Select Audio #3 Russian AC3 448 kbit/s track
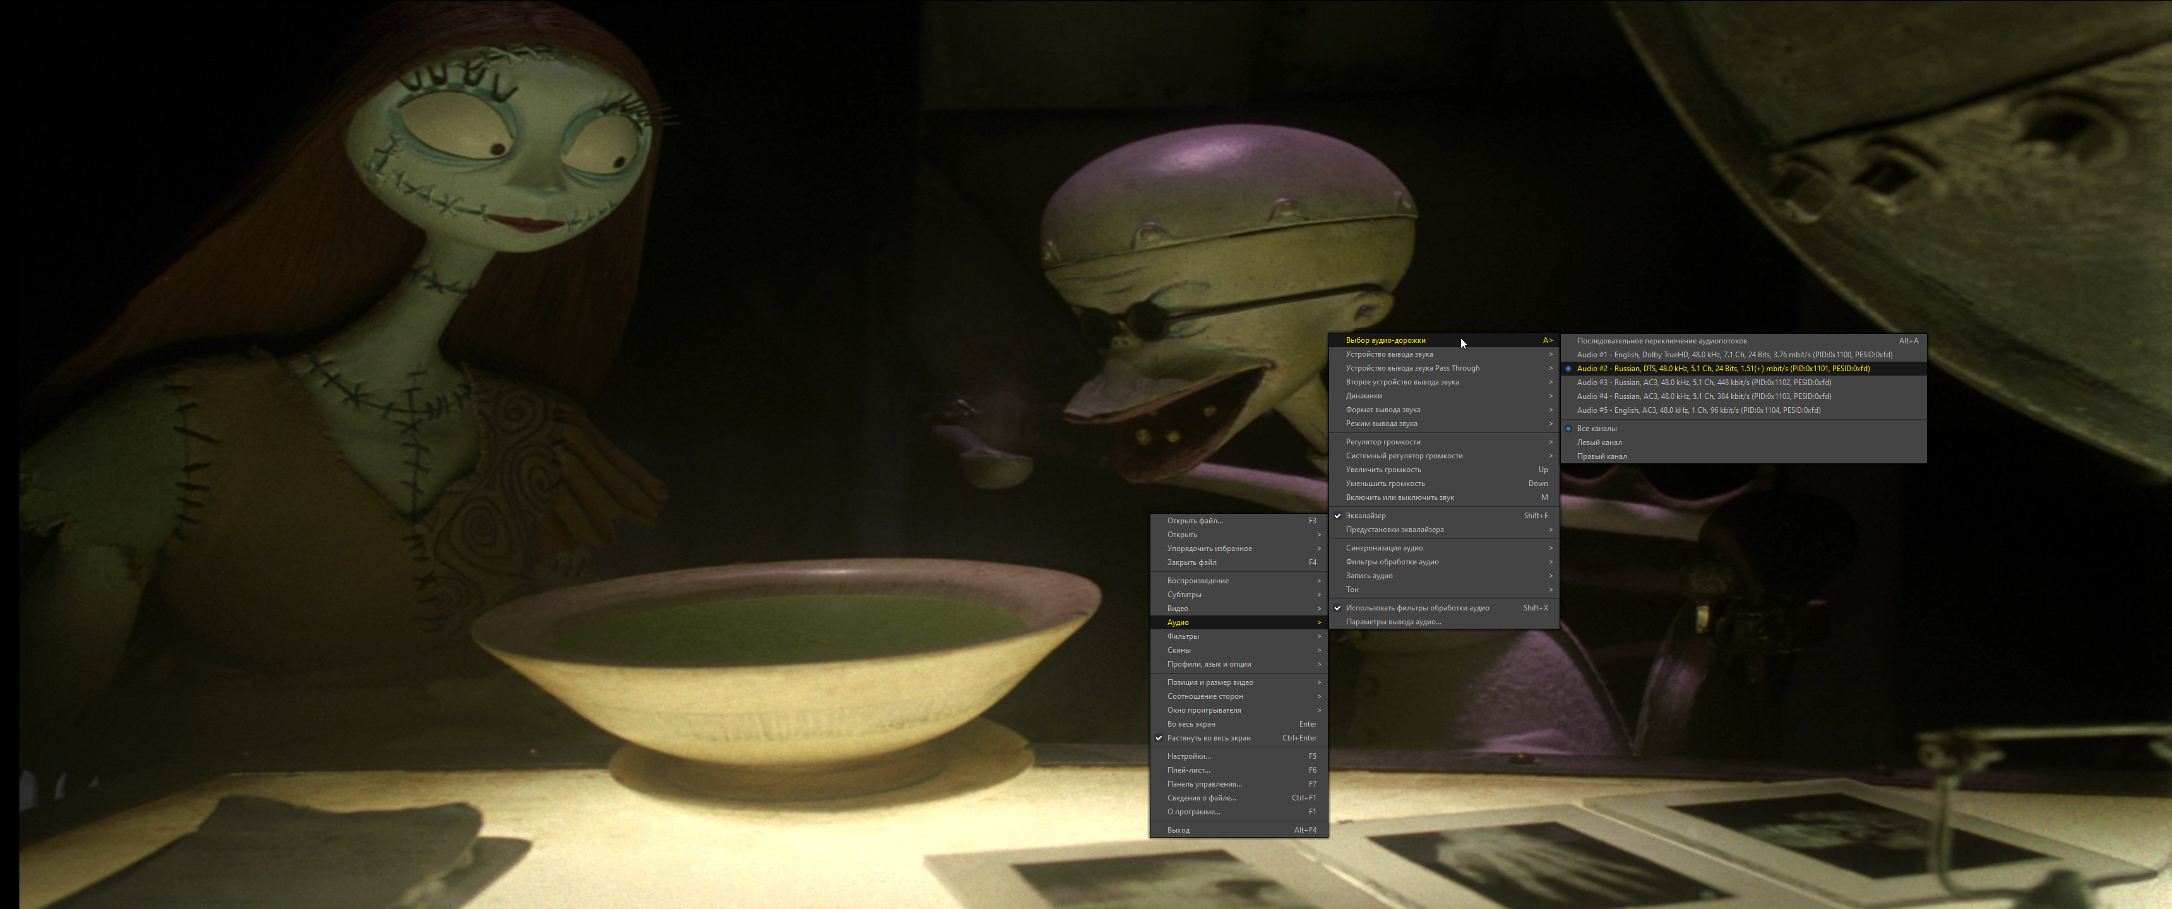Viewport: 2172px width, 909px height. tap(1743, 383)
